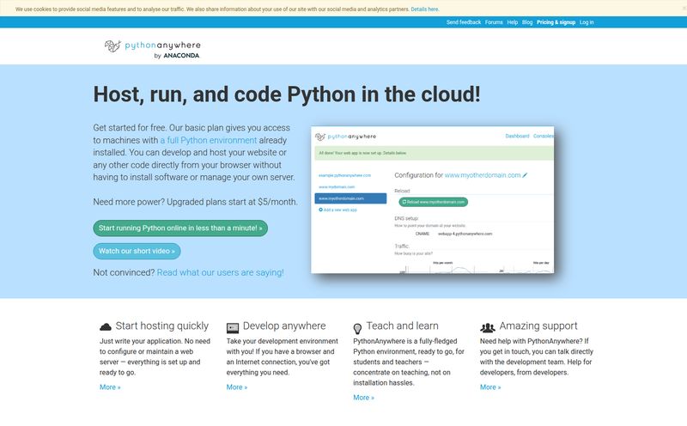This screenshot has height=426, width=687.
Task: Click the cloud icon beside Start hosting quickly
Action: coord(106,327)
